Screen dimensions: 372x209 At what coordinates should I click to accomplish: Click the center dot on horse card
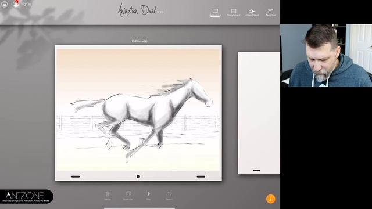pyautogui.click(x=138, y=176)
